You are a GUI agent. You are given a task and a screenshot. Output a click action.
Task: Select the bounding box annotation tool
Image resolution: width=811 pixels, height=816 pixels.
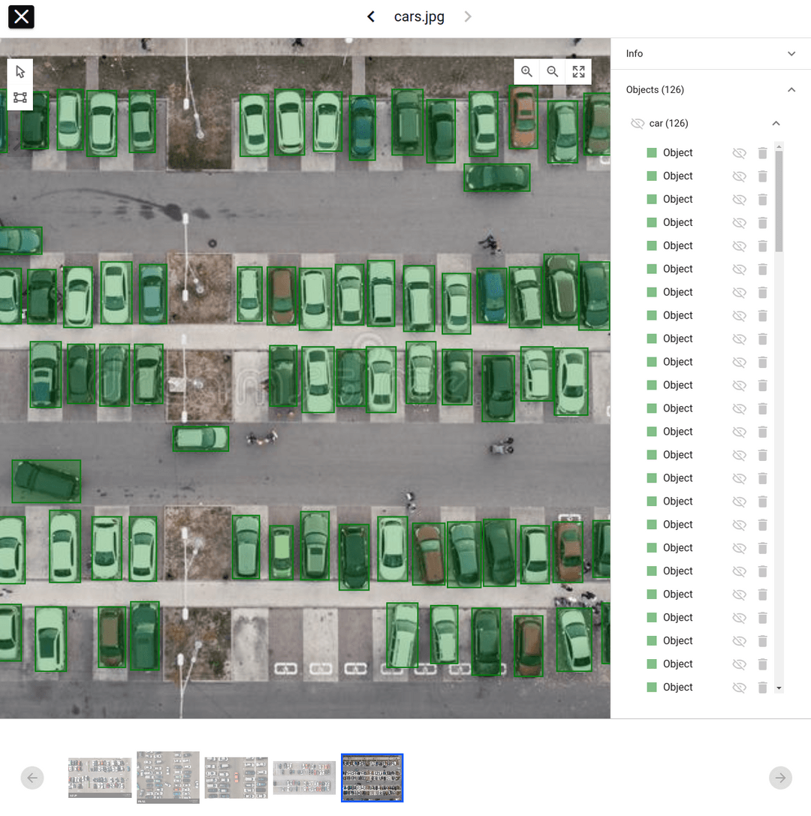point(20,98)
